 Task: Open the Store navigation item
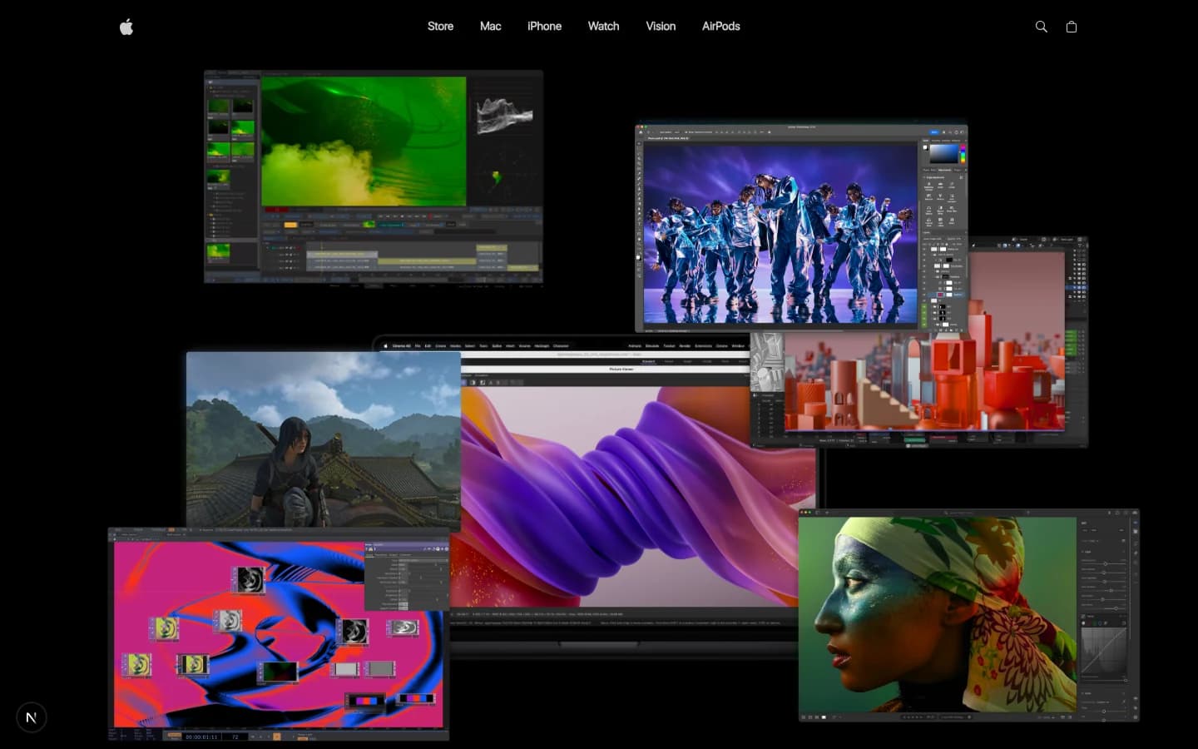tap(440, 27)
